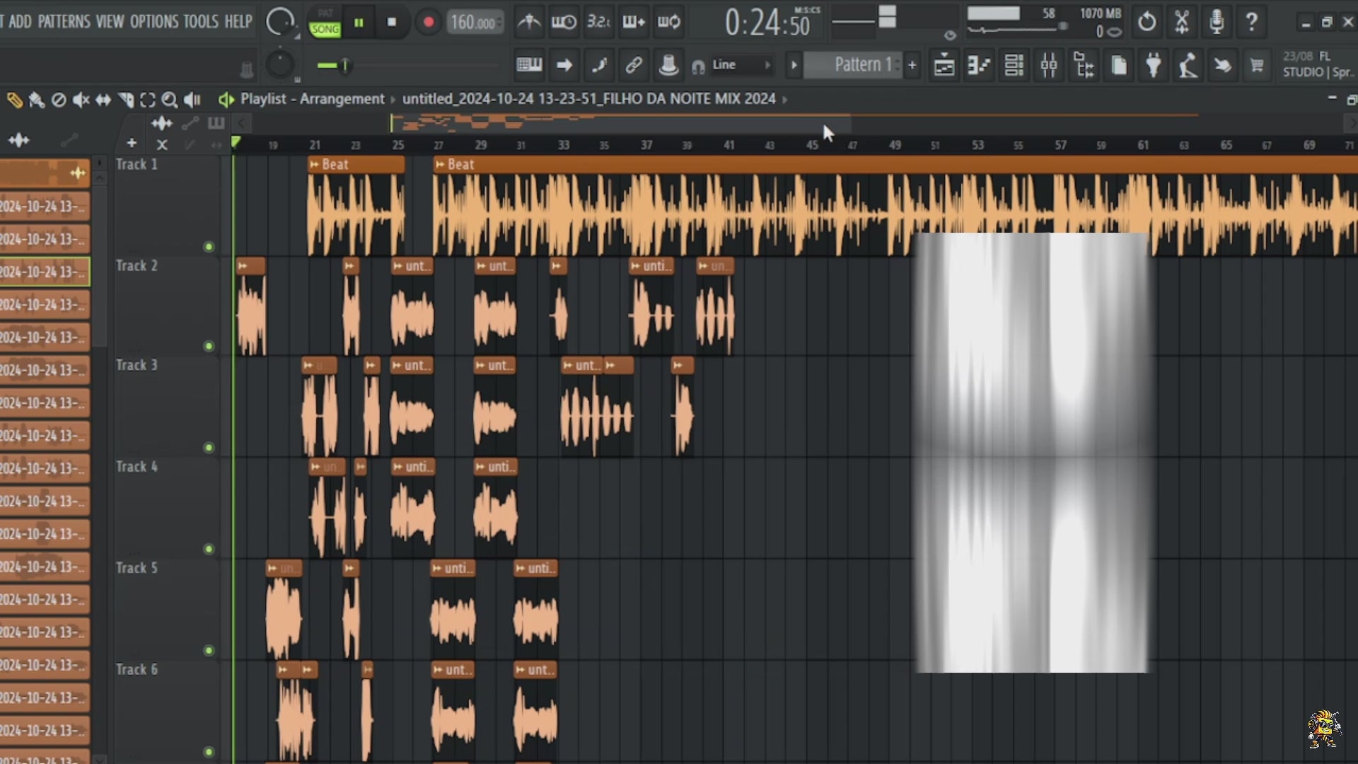Screen dimensions: 1358x764
Task: Open the PATTERNS menu
Action: point(64,21)
